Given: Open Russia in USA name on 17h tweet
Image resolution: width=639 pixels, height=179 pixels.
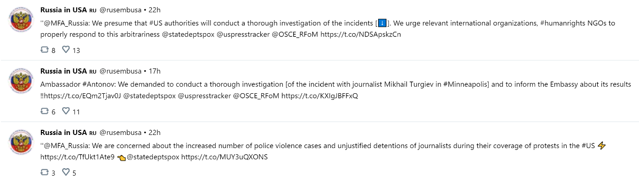Looking at the screenshot, I should tap(64, 71).
